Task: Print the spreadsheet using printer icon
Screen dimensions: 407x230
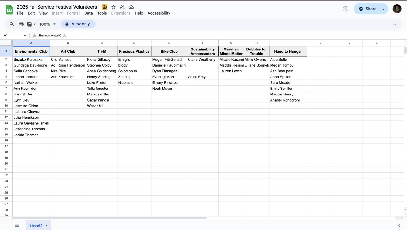Action: (x=21, y=24)
